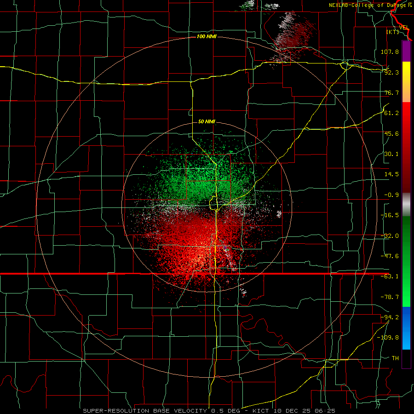Click the -63.1 velocity scale value
Image resolution: width=414 pixels, height=414 pixels.
pos(390,276)
